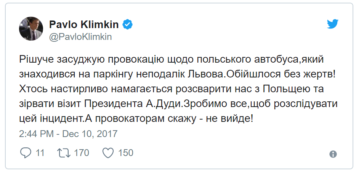Click the reply count 11

tap(40, 153)
